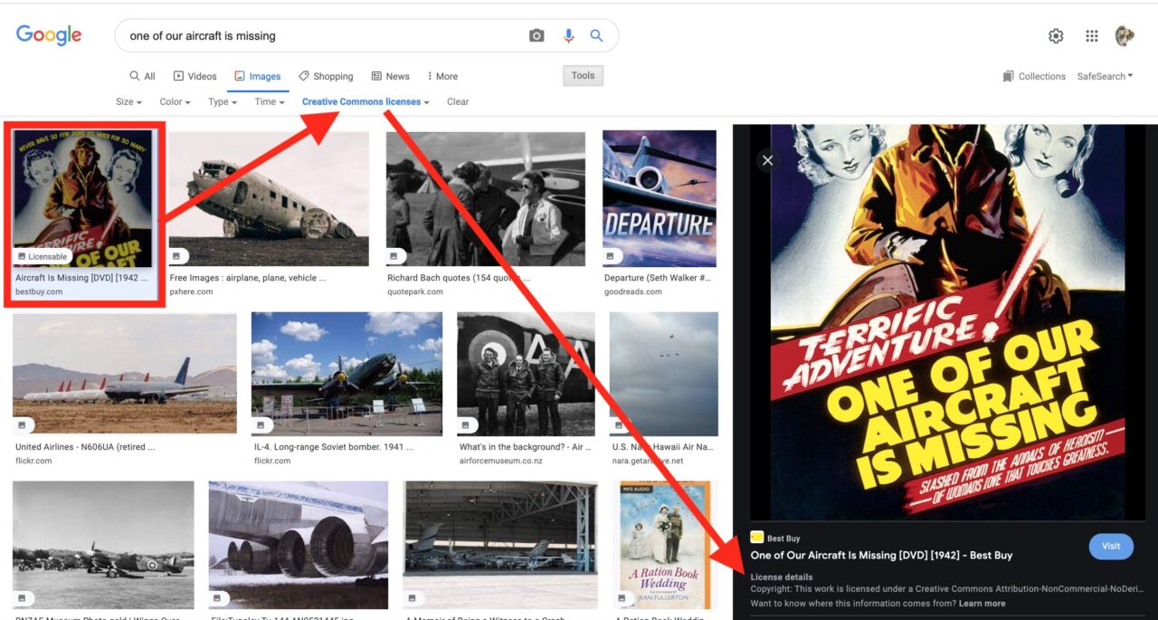The image size is (1158, 620).
Task: Open License details link
Action: click(x=782, y=577)
